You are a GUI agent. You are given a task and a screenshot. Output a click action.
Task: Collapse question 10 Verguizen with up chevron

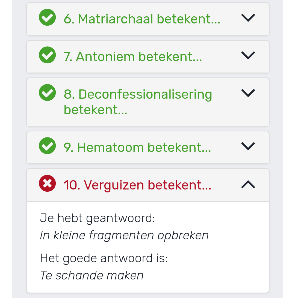coord(248,184)
